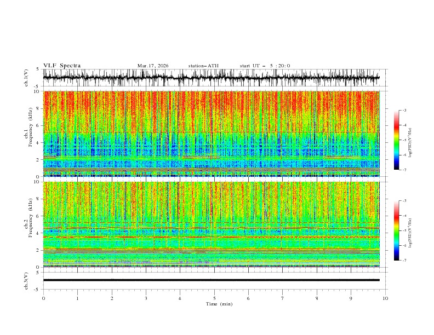The image size is (434, 335).
Task: Click the date "Mar.17, 2026"
Action: tap(153, 66)
